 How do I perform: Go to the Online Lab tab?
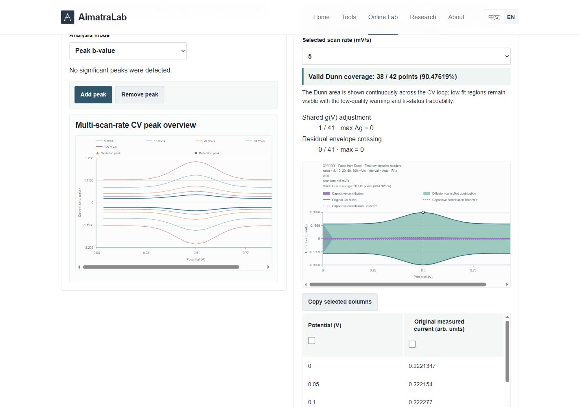tap(383, 17)
